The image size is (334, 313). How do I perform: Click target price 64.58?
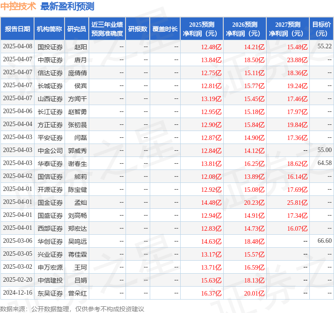coord(325,163)
